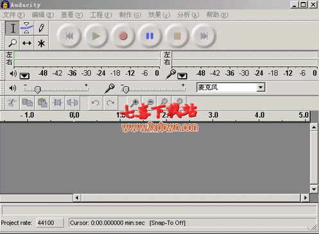The image size is (319, 234).
Task: Select the Time Shift arrow tool
Action: point(26,43)
